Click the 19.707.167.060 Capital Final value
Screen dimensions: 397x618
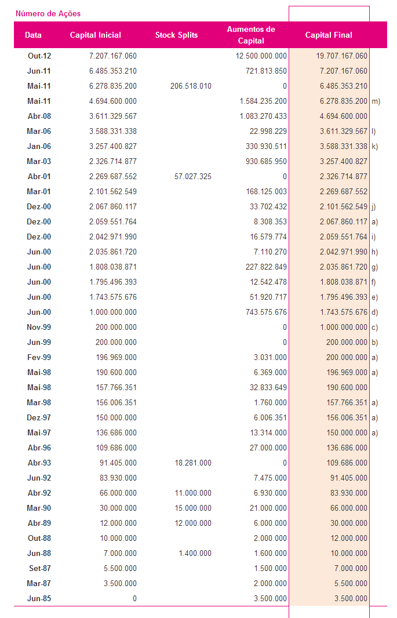pyautogui.click(x=342, y=56)
